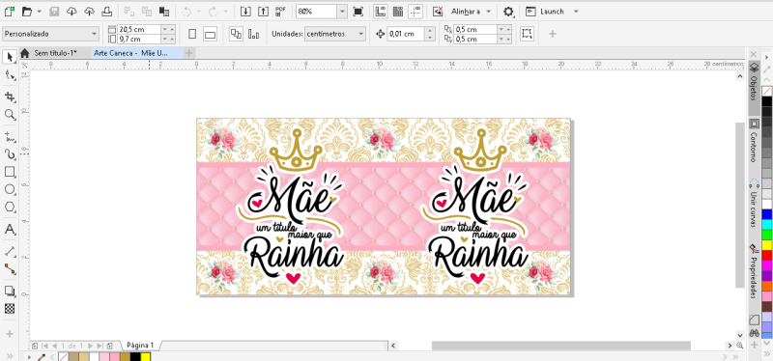Select the Artistic Media tool
773x361 pixels.
[x=10, y=154]
